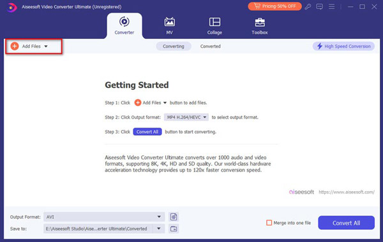Open output format settings icon
The height and width of the screenshot is (242, 383).
[174, 217]
